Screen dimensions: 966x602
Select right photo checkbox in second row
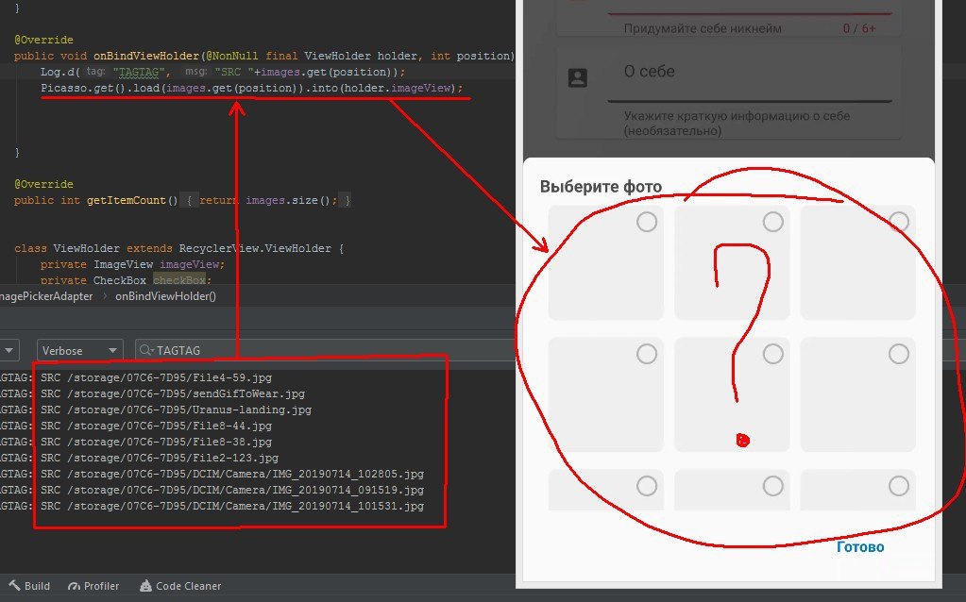click(899, 354)
